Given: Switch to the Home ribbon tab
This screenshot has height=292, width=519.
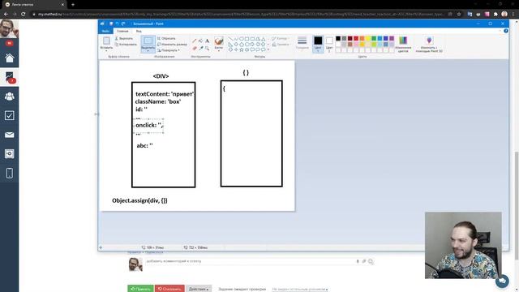Looking at the screenshot, I should click(x=122, y=31).
